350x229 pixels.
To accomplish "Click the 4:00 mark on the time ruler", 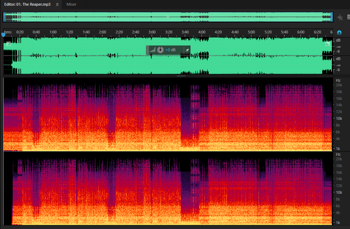I will (x=202, y=32).
